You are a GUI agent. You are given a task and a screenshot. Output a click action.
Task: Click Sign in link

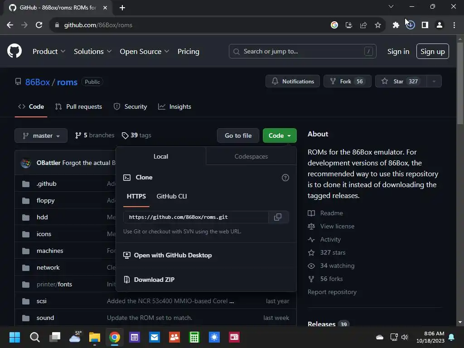(398, 52)
